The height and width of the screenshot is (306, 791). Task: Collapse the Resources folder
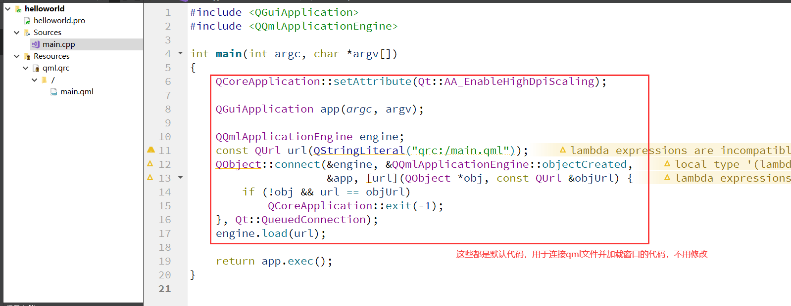pos(17,56)
